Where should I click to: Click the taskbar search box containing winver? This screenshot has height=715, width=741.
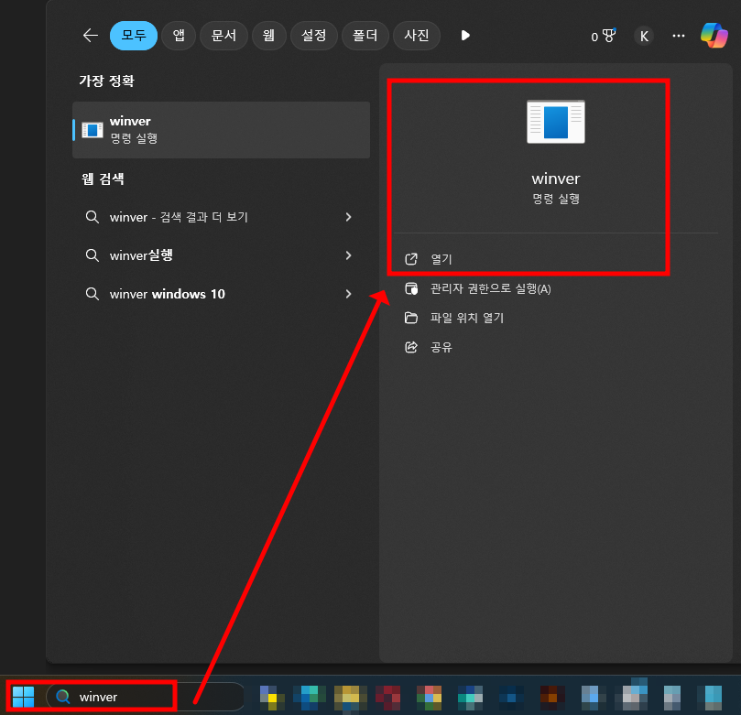[x=145, y=697]
